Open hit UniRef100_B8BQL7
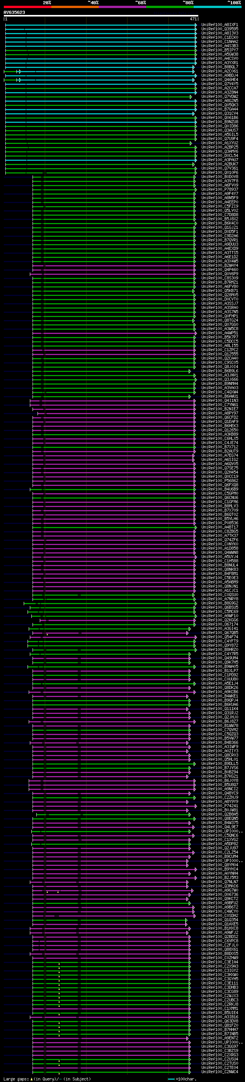The image size is (245, 1082). (219, 67)
